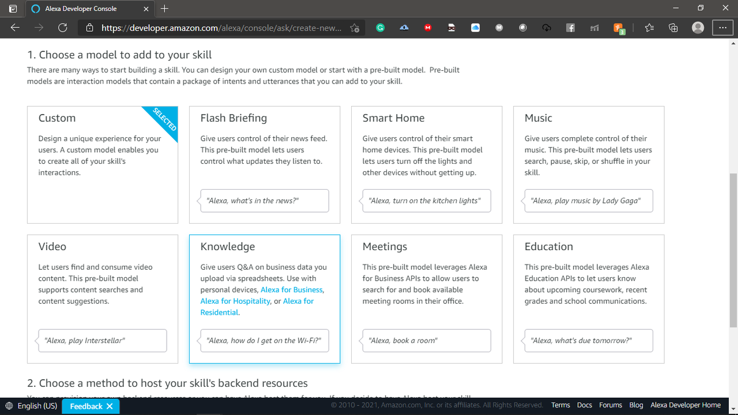Open the Alexa for Residential link
Screen dimensions: 738x415
click(x=257, y=307)
